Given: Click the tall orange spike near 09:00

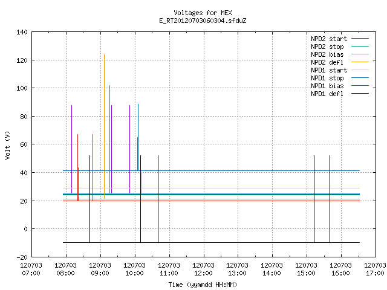Looking at the screenshot, I should click(105, 127).
